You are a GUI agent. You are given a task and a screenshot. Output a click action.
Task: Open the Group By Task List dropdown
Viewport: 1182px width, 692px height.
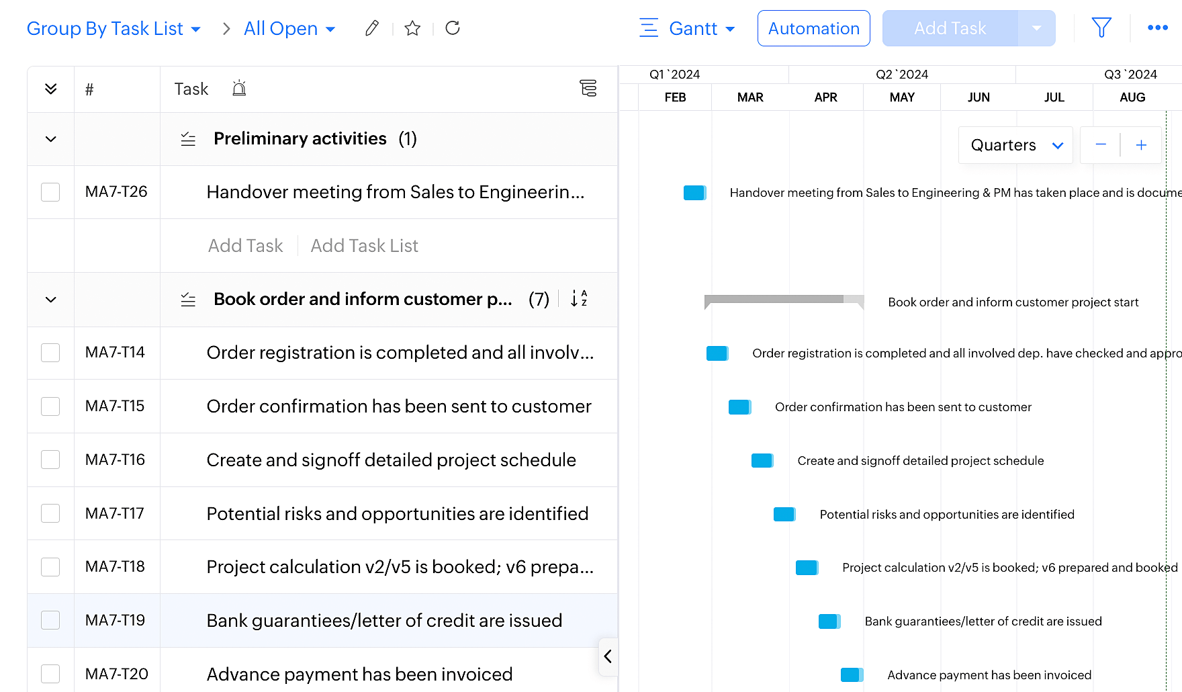113,29
